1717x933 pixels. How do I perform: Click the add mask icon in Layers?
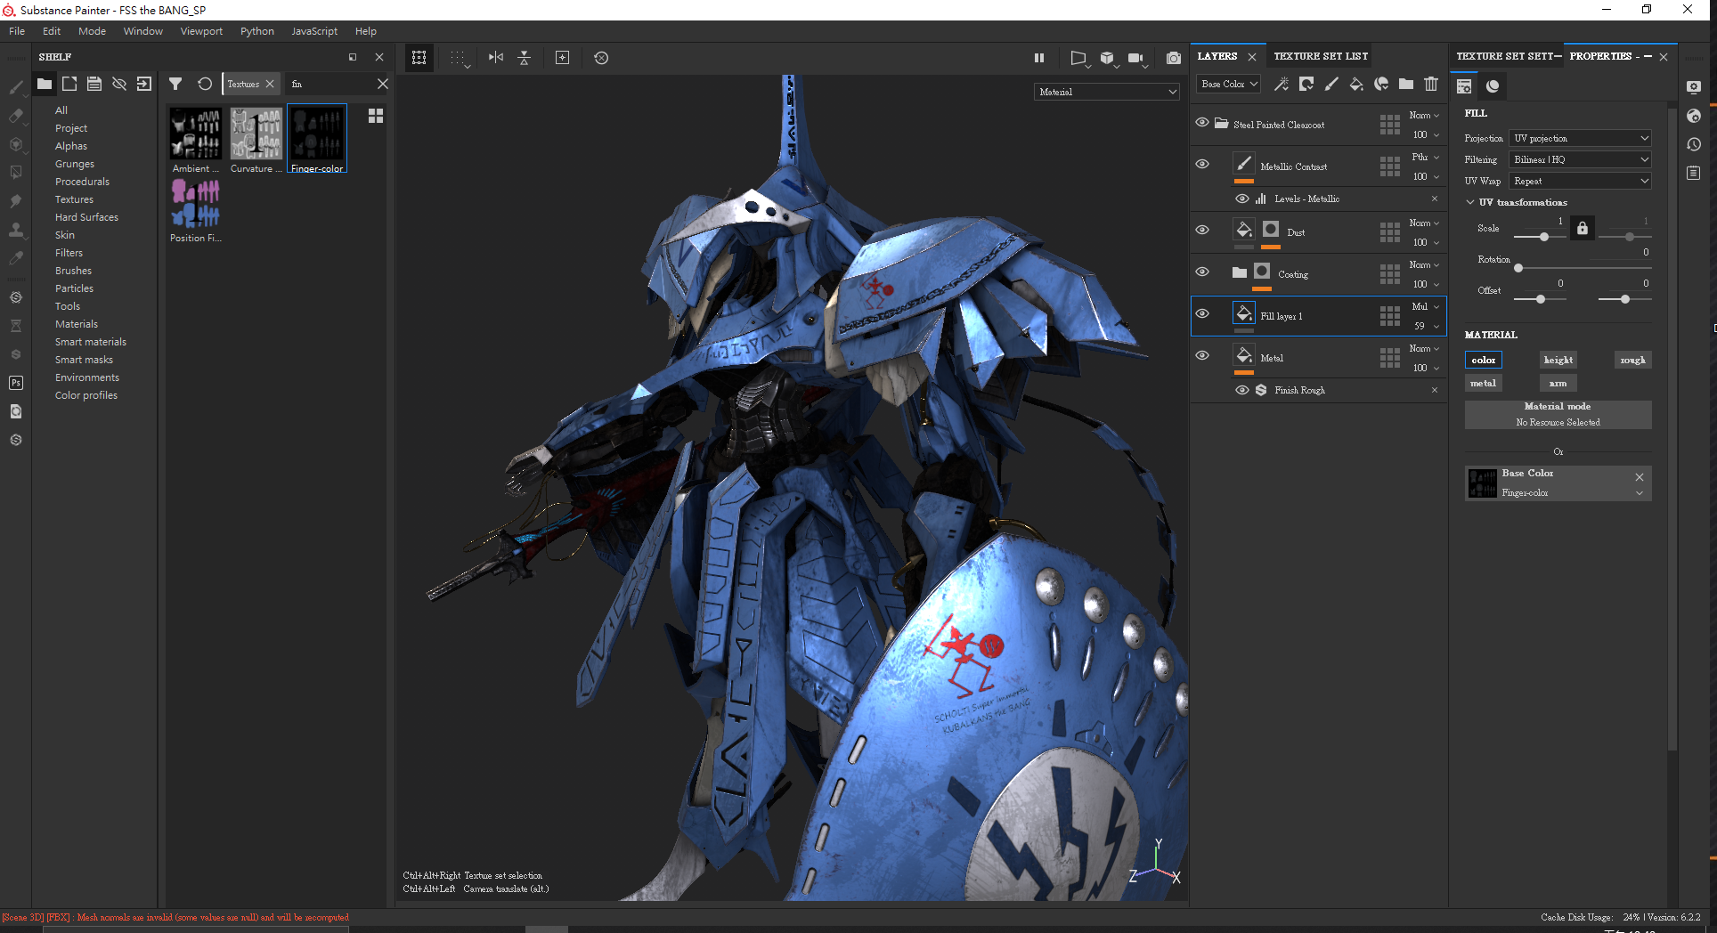coord(1306,84)
